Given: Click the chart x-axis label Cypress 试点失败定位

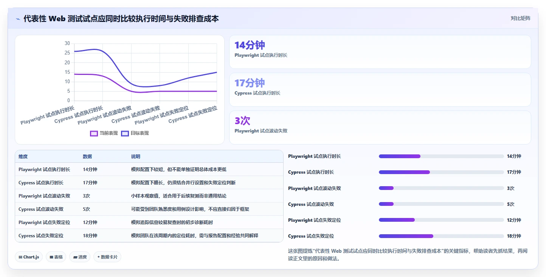Looking at the screenshot, I should coord(193,115).
